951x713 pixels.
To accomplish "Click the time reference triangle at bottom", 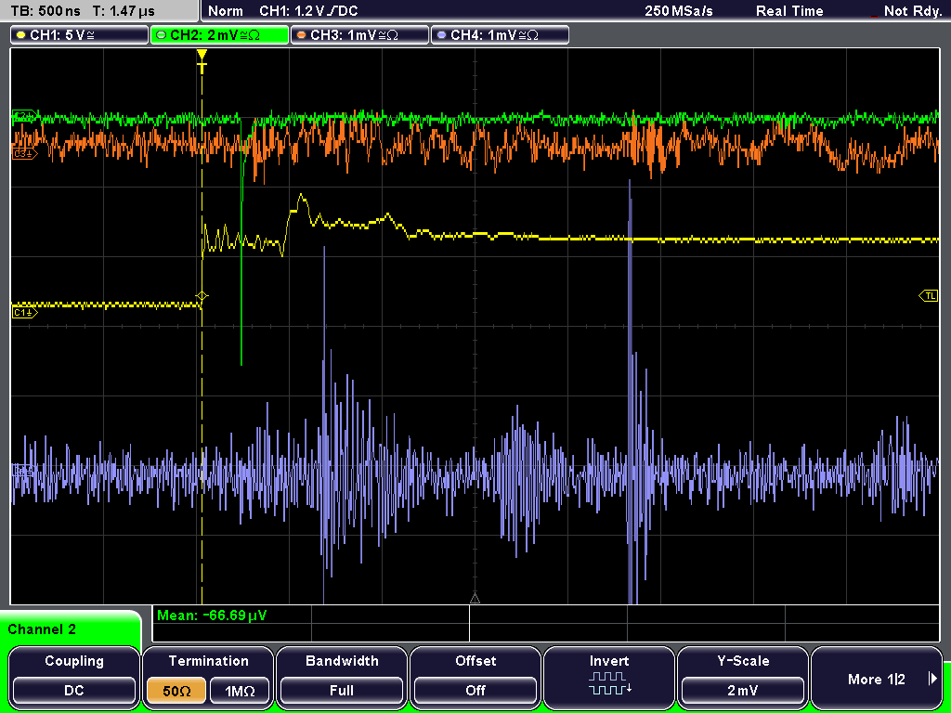I will click(475, 599).
